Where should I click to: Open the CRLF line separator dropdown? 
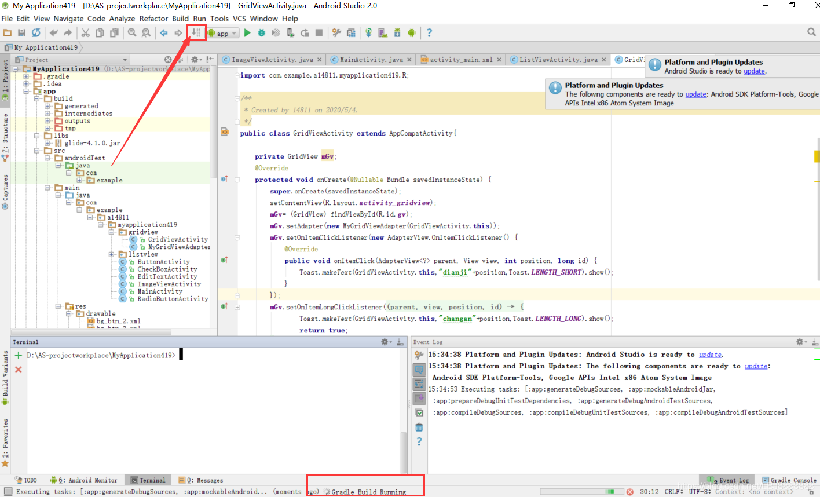674,492
